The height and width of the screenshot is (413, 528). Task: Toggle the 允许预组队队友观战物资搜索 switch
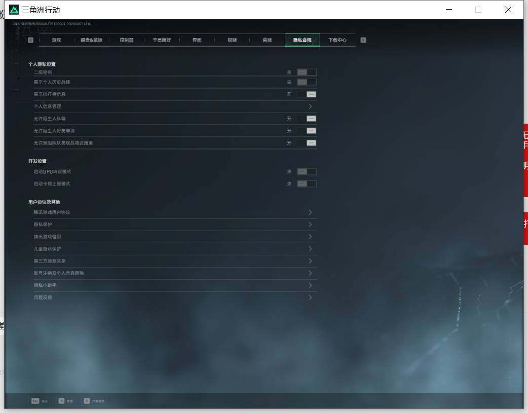click(x=307, y=143)
